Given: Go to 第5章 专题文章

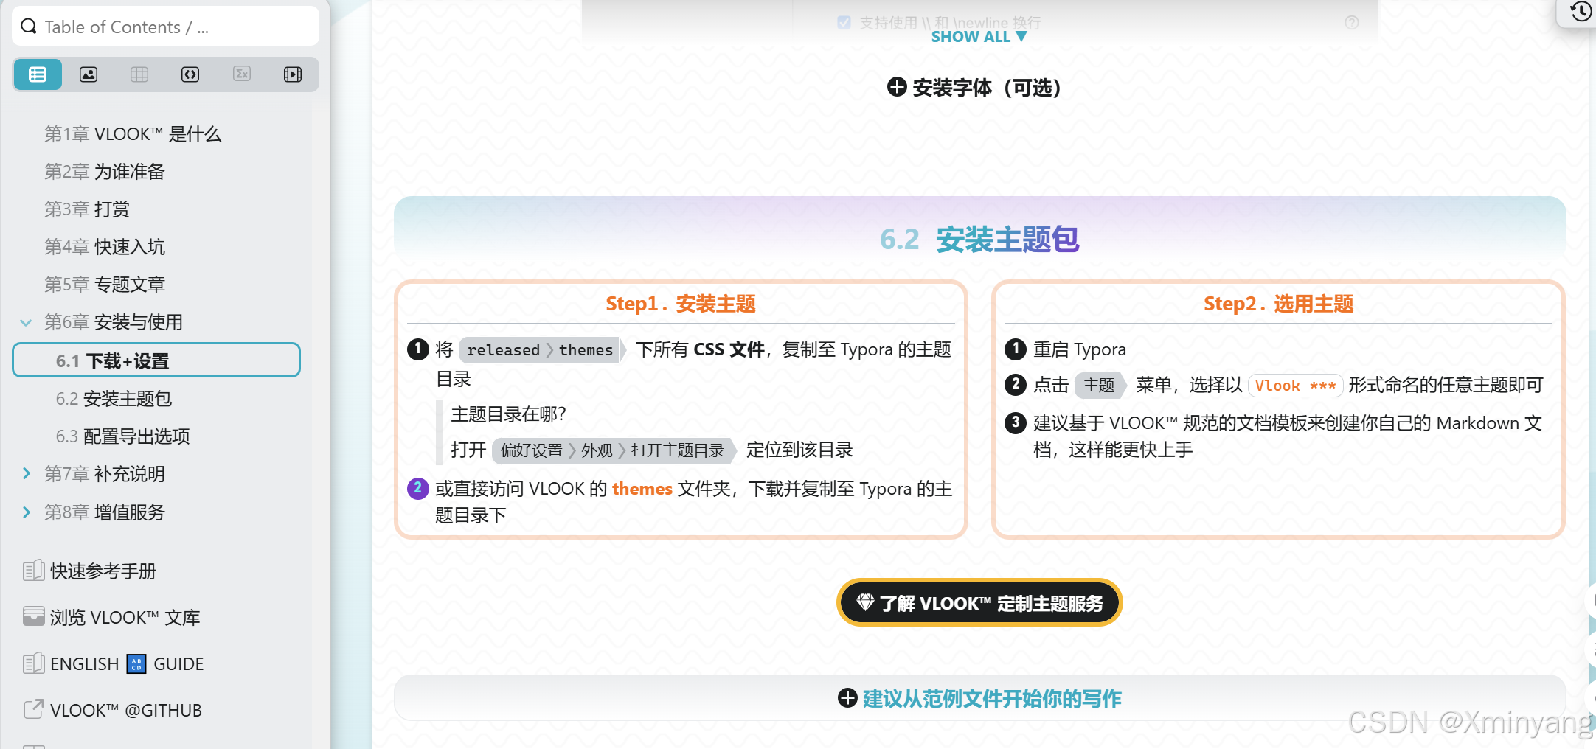Looking at the screenshot, I should [x=105, y=285].
